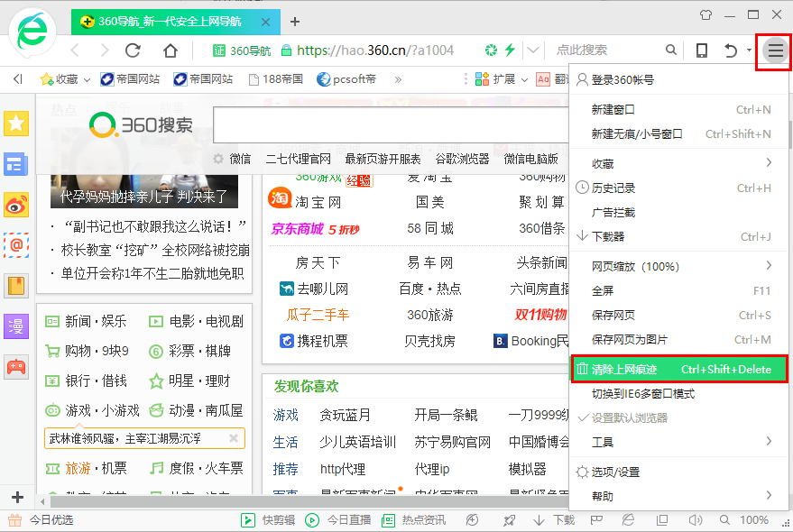Refresh the current page
The height and width of the screenshot is (532, 793).
pos(133,51)
